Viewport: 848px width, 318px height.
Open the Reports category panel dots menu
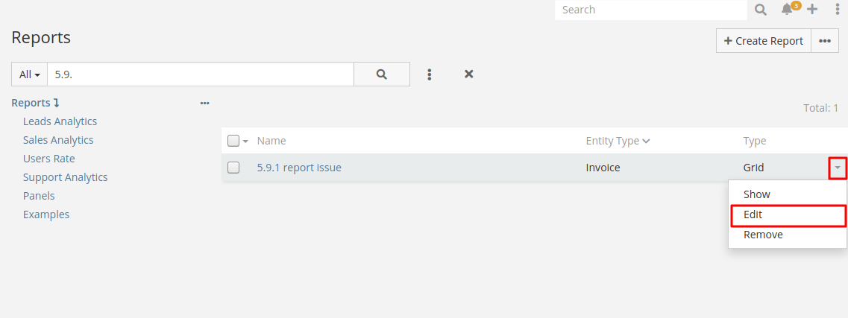click(204, 104)
